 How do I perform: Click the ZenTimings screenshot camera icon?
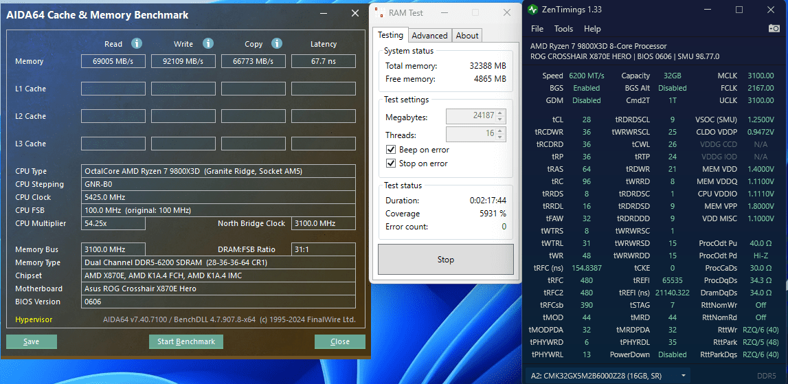(x=774, y=29)
